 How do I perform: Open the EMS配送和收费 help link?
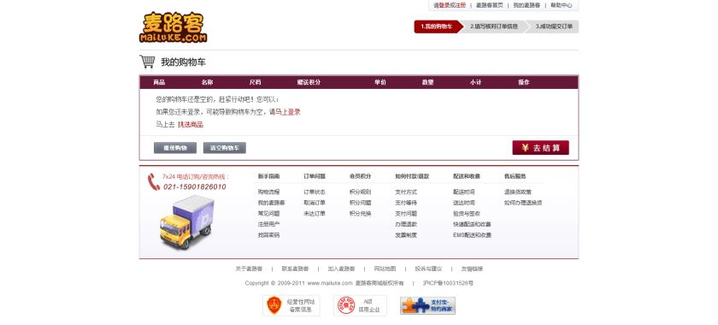tap(473, 235)
